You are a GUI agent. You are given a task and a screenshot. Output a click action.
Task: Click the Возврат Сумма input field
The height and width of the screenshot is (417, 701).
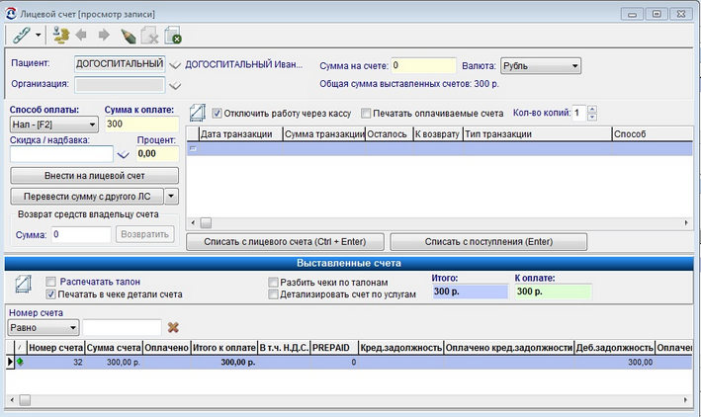coord(81,234)
